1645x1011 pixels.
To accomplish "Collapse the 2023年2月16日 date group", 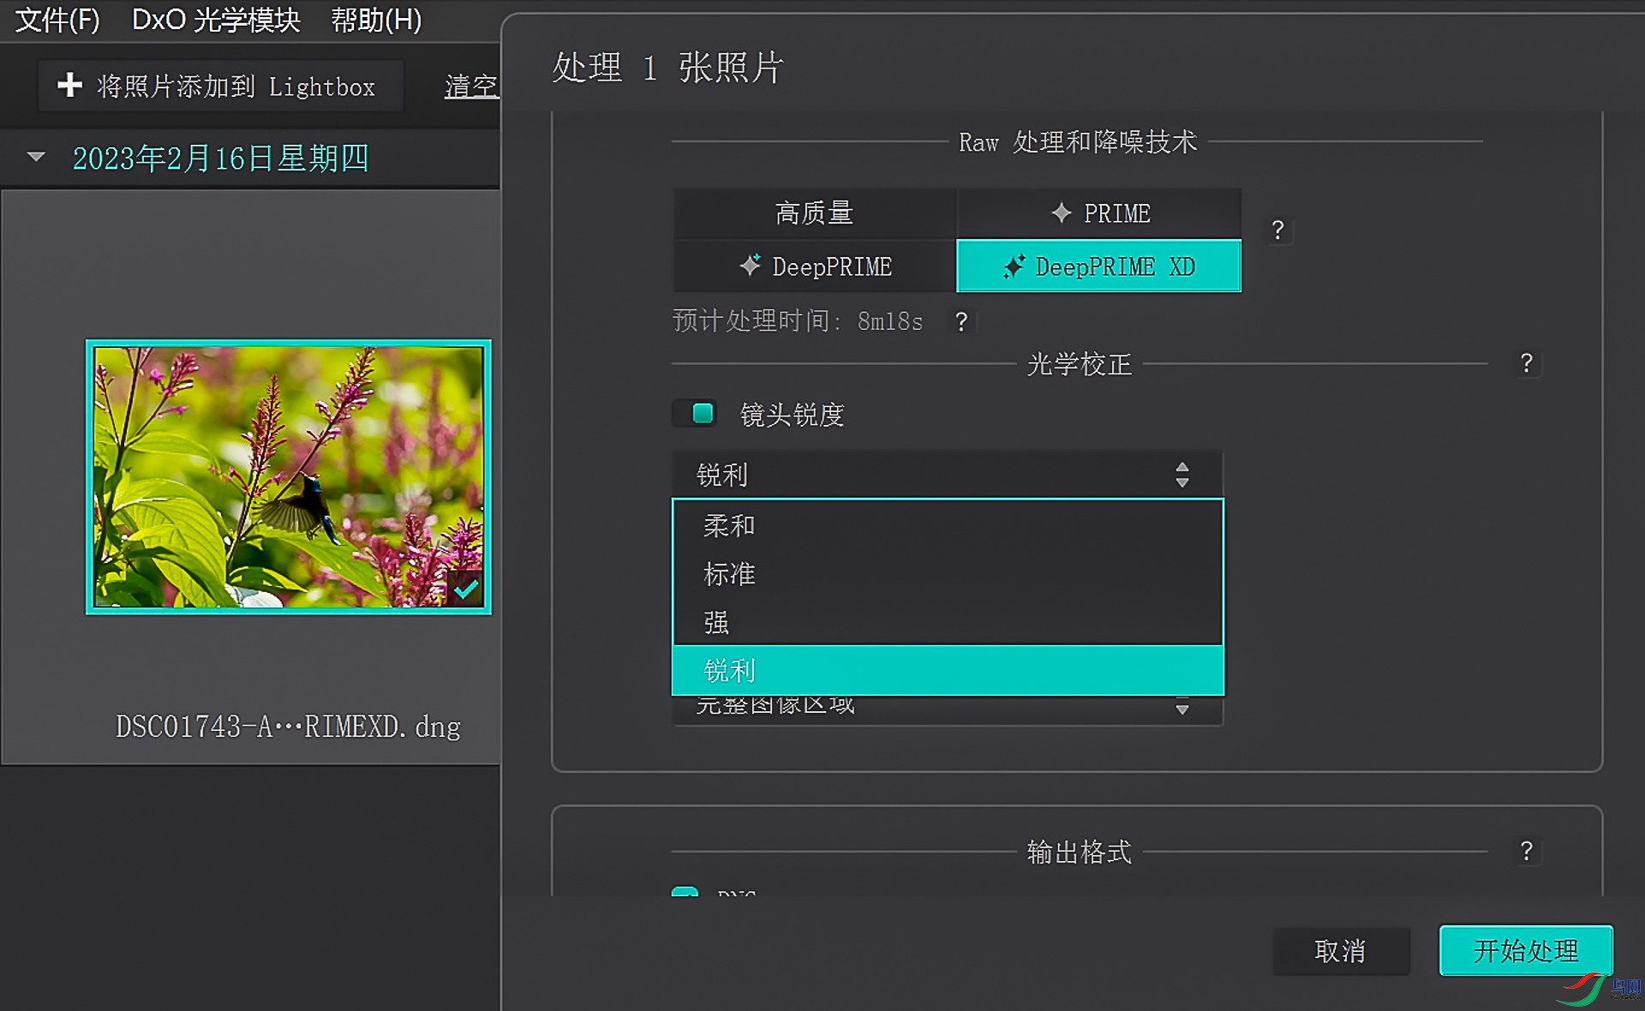I will point(36,158).
